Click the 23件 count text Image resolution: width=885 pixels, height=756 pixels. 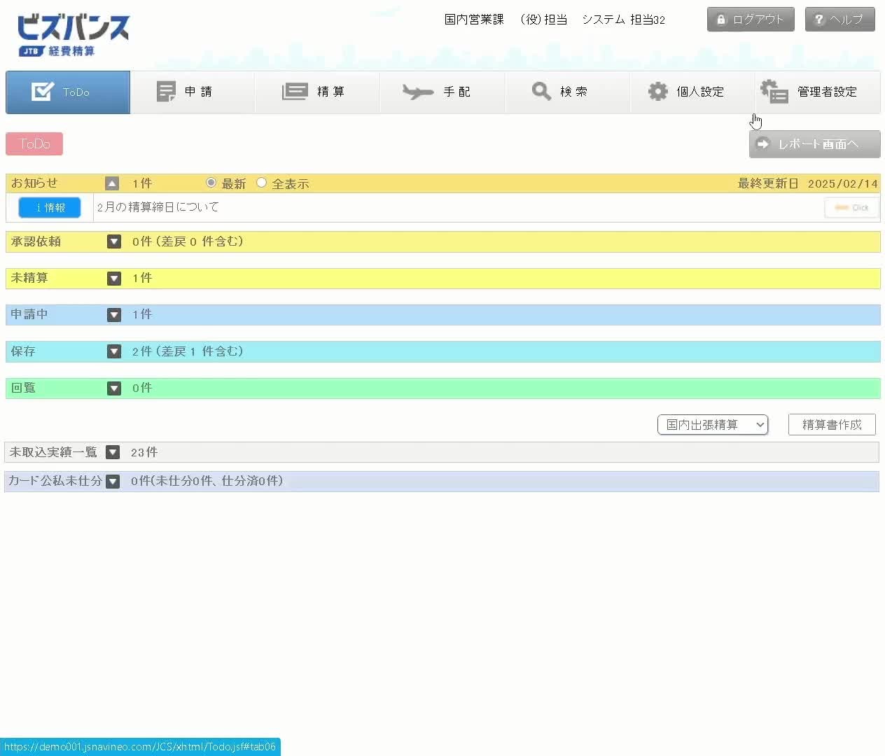coord(144,452)
